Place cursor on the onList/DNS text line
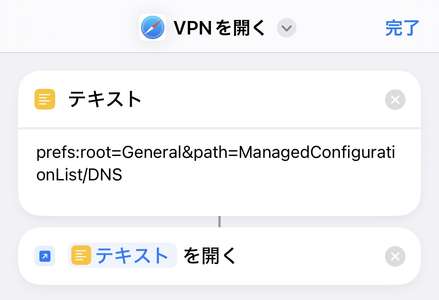439x300 pixels. [79, 175]
